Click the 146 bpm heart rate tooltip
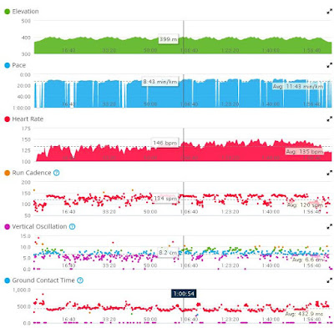The height and width of the screenshot is (328, 334). pyautogui.click(x=164, y=143)
